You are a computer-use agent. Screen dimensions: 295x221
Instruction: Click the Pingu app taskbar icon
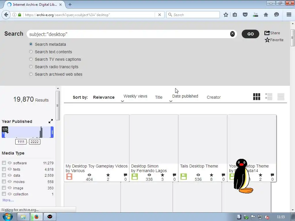coord(50,217)
